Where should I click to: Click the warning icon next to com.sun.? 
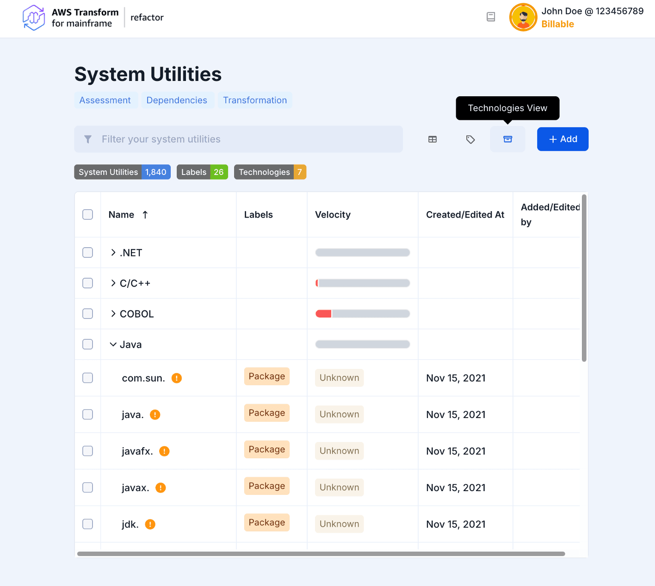pyautogui.click(x=177, y=378)
